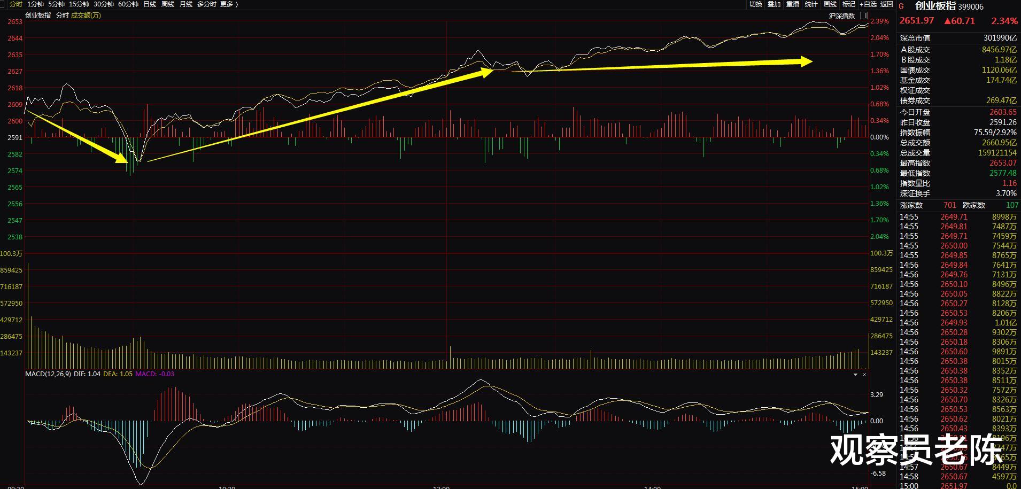Click the 切换 toolbar button
1021x489 pixels.
pyautogui.click(x=756, y=4)
